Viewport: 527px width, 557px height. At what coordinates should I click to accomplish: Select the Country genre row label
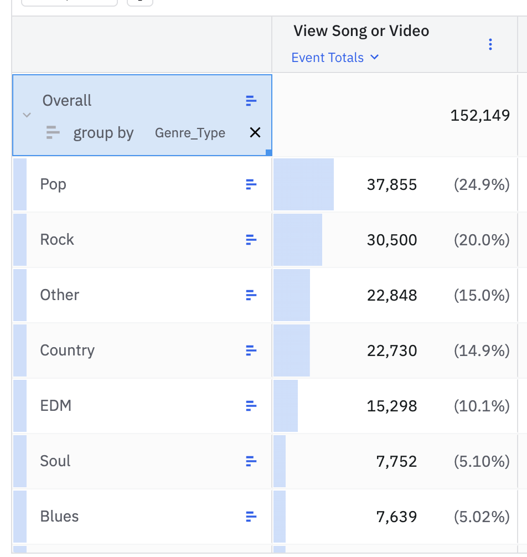67,350
